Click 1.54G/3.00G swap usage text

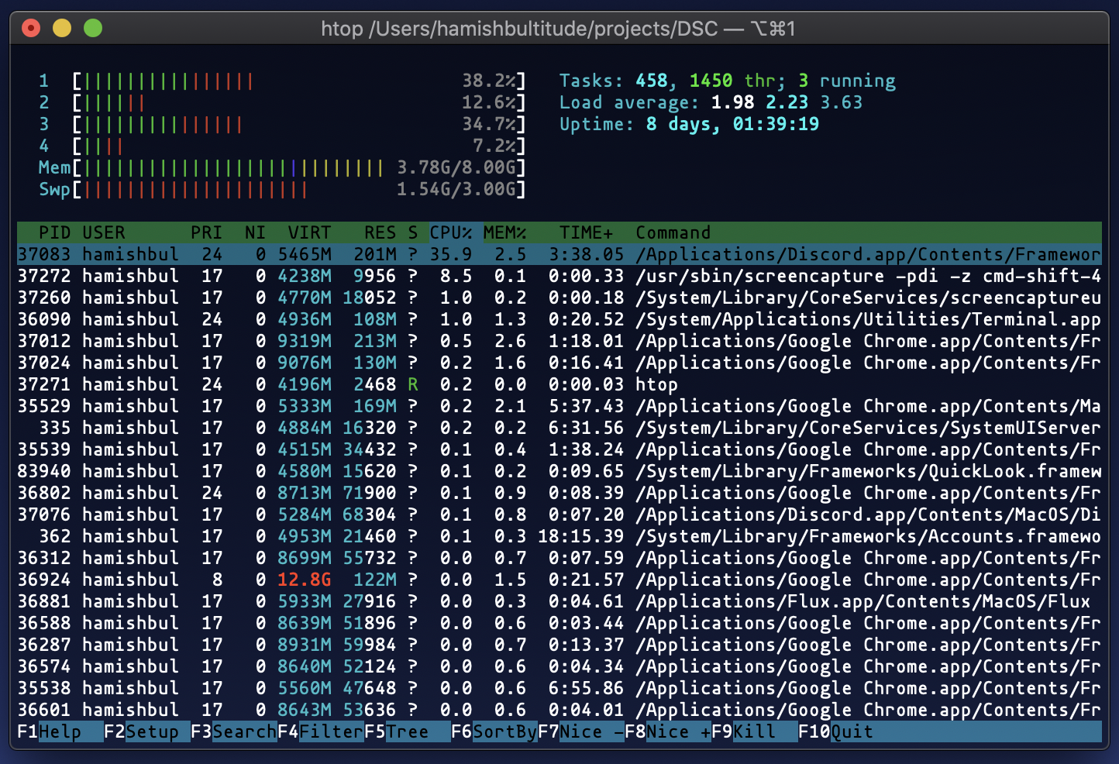[x=456, y=189]
